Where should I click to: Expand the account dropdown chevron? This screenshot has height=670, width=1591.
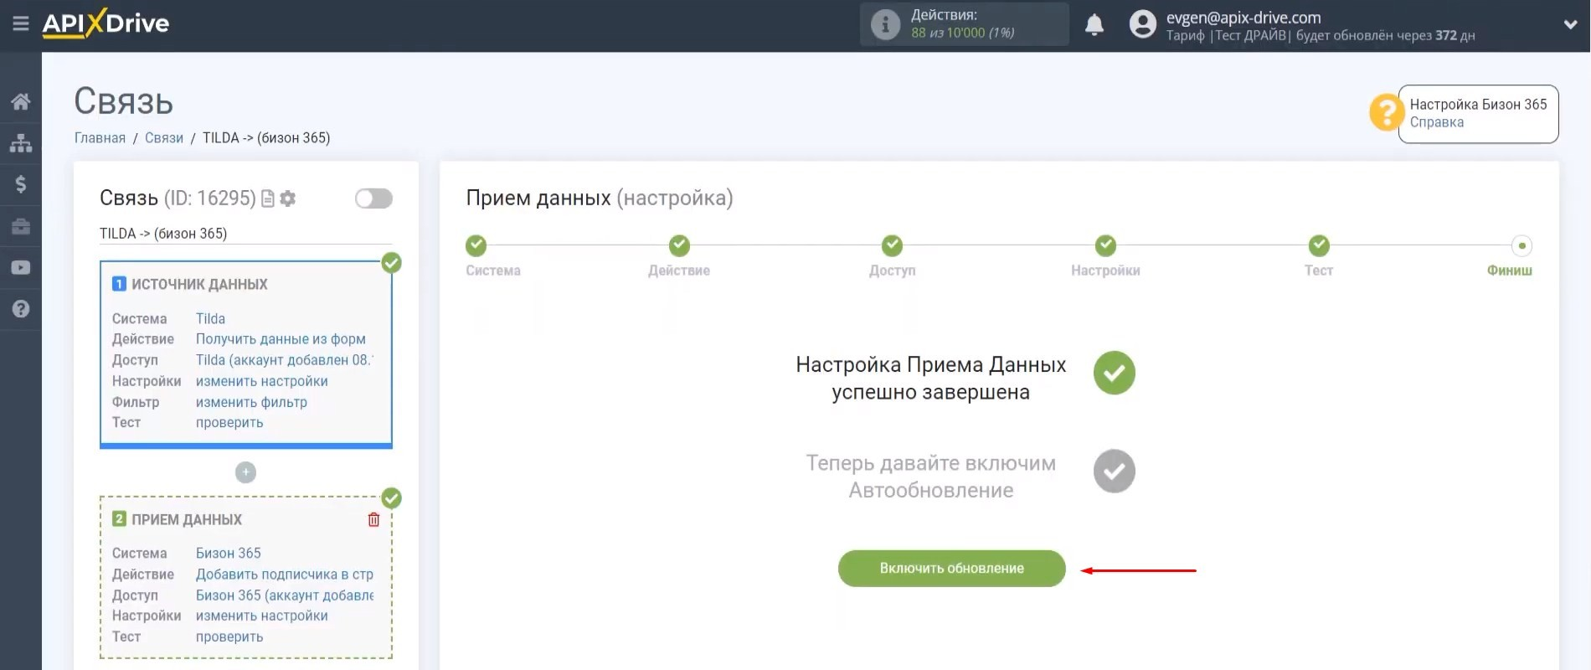coord(1570,25)
